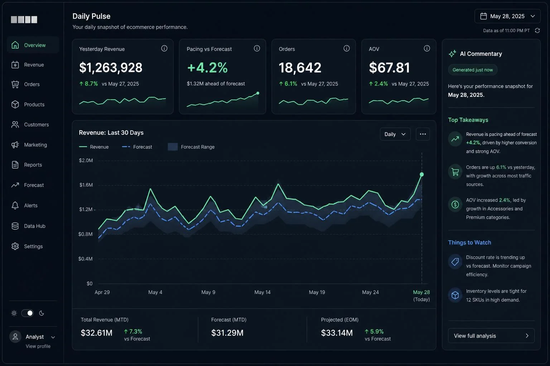
Task: Click info icon on AOV card
Action: pyautogui.click(x=427, y=48)
